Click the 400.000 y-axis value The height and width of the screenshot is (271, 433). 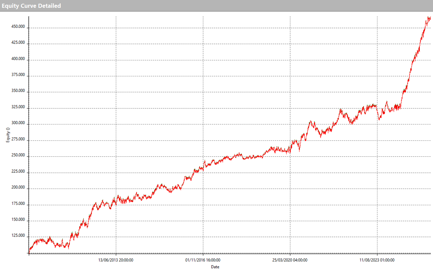[x=18, y=59]
